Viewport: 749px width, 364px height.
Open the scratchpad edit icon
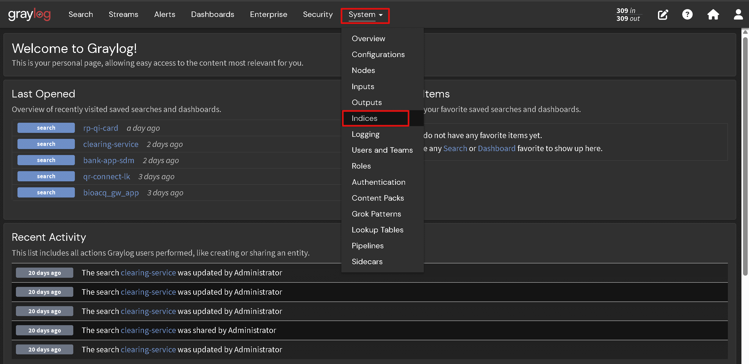[x=663, y=15]
